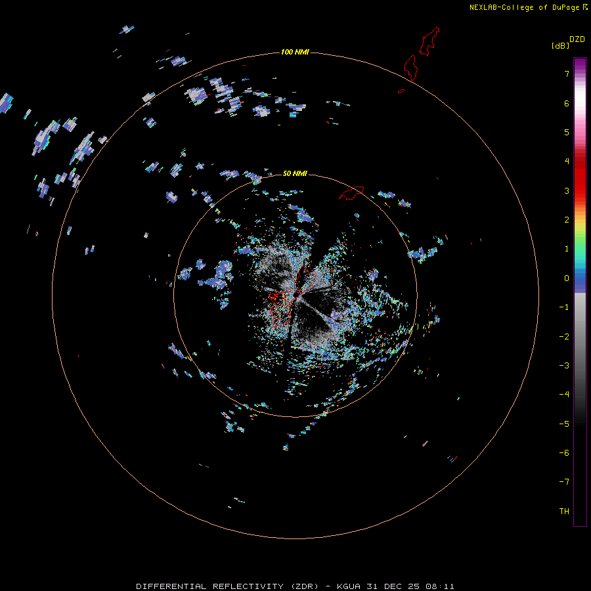Pick the red 3 dB segment of color bar
Screen dimensions: 591x591
point(580,190)
